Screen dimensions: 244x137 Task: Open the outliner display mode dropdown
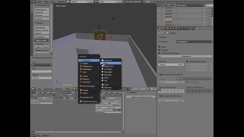tap(191, 5)
